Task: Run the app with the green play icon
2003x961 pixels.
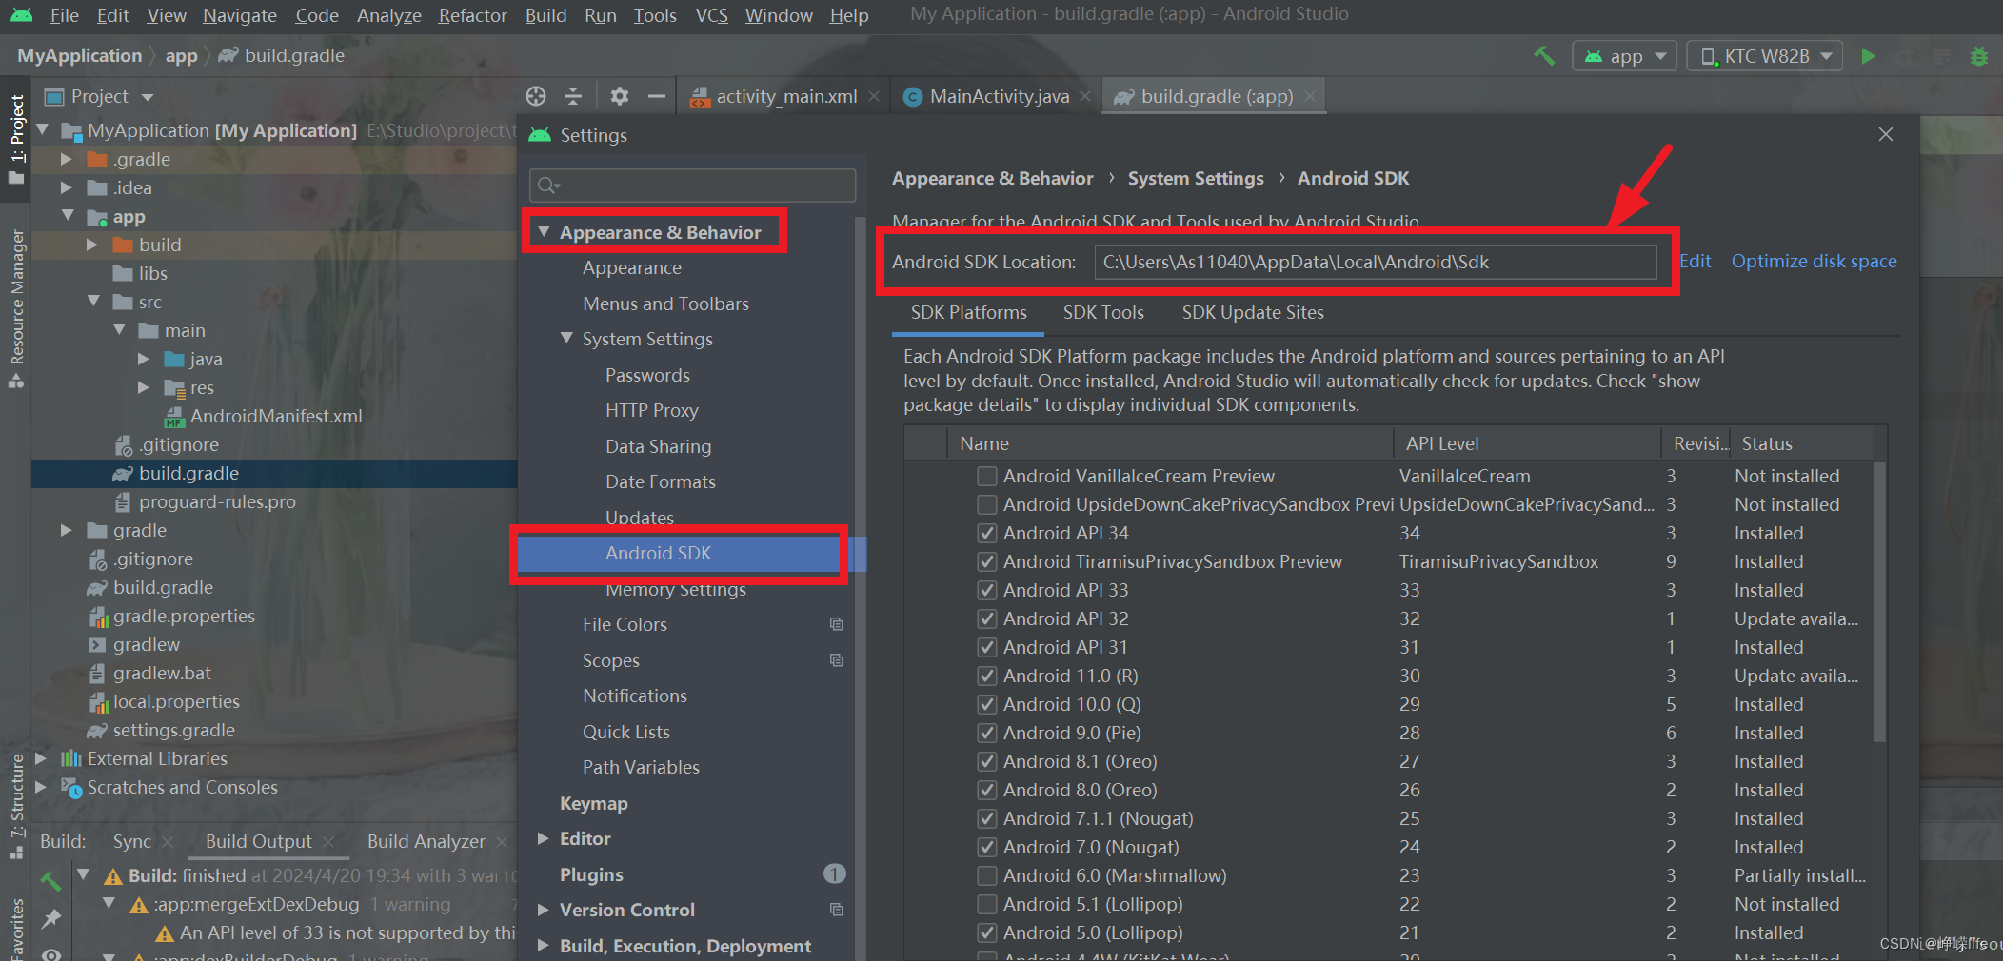Action: (x=1868, y=56)
